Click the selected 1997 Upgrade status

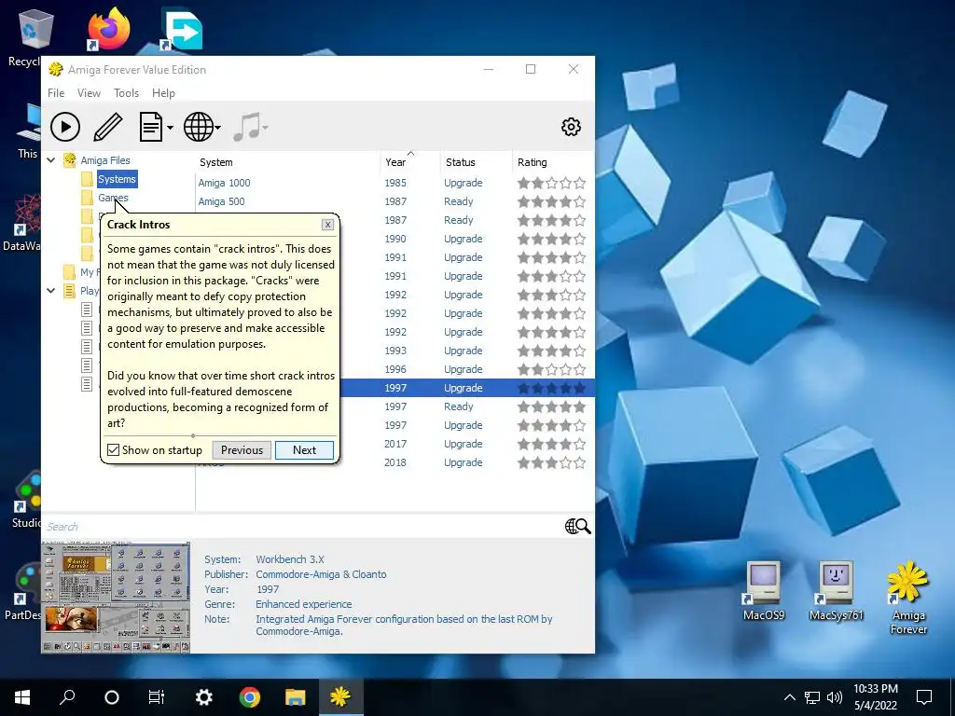coord(463,388)
